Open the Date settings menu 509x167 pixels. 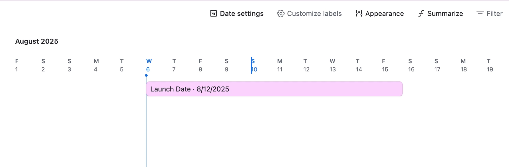tap(237, 13)
